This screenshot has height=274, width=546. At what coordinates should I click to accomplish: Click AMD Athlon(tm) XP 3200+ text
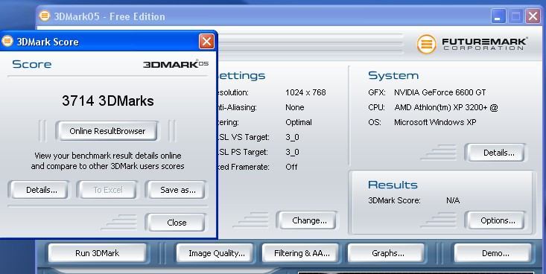click(446, 107)
